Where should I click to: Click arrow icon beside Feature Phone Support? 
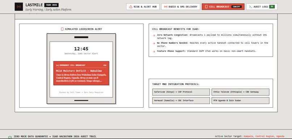click(154, 51)
